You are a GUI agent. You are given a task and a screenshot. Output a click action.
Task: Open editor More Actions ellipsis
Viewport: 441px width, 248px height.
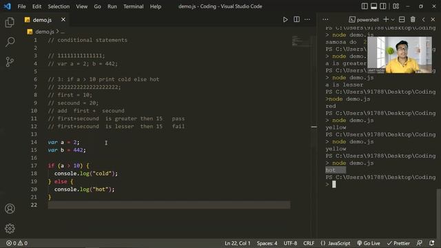pos(307,19)
